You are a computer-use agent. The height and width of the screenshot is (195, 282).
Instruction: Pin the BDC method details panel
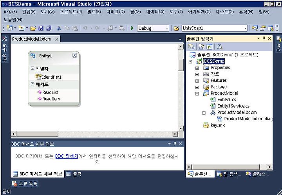pyautogui.click(x=175, y=144)
